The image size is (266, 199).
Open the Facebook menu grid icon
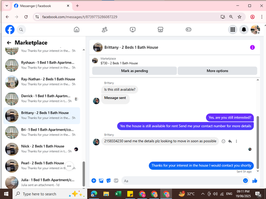tap(232, 30)
